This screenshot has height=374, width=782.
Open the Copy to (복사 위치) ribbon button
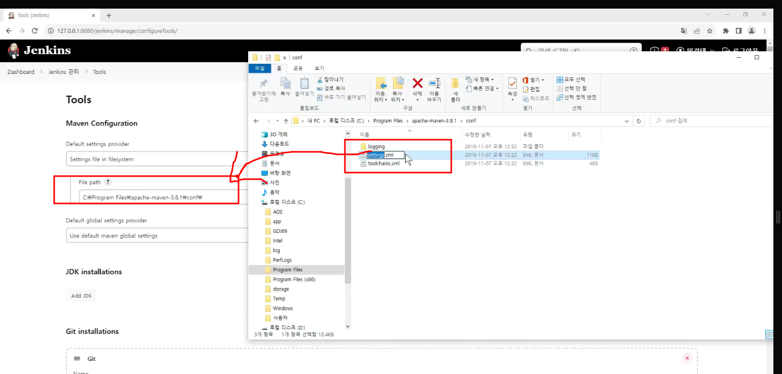pyautogui.click(x=398, y=89)
